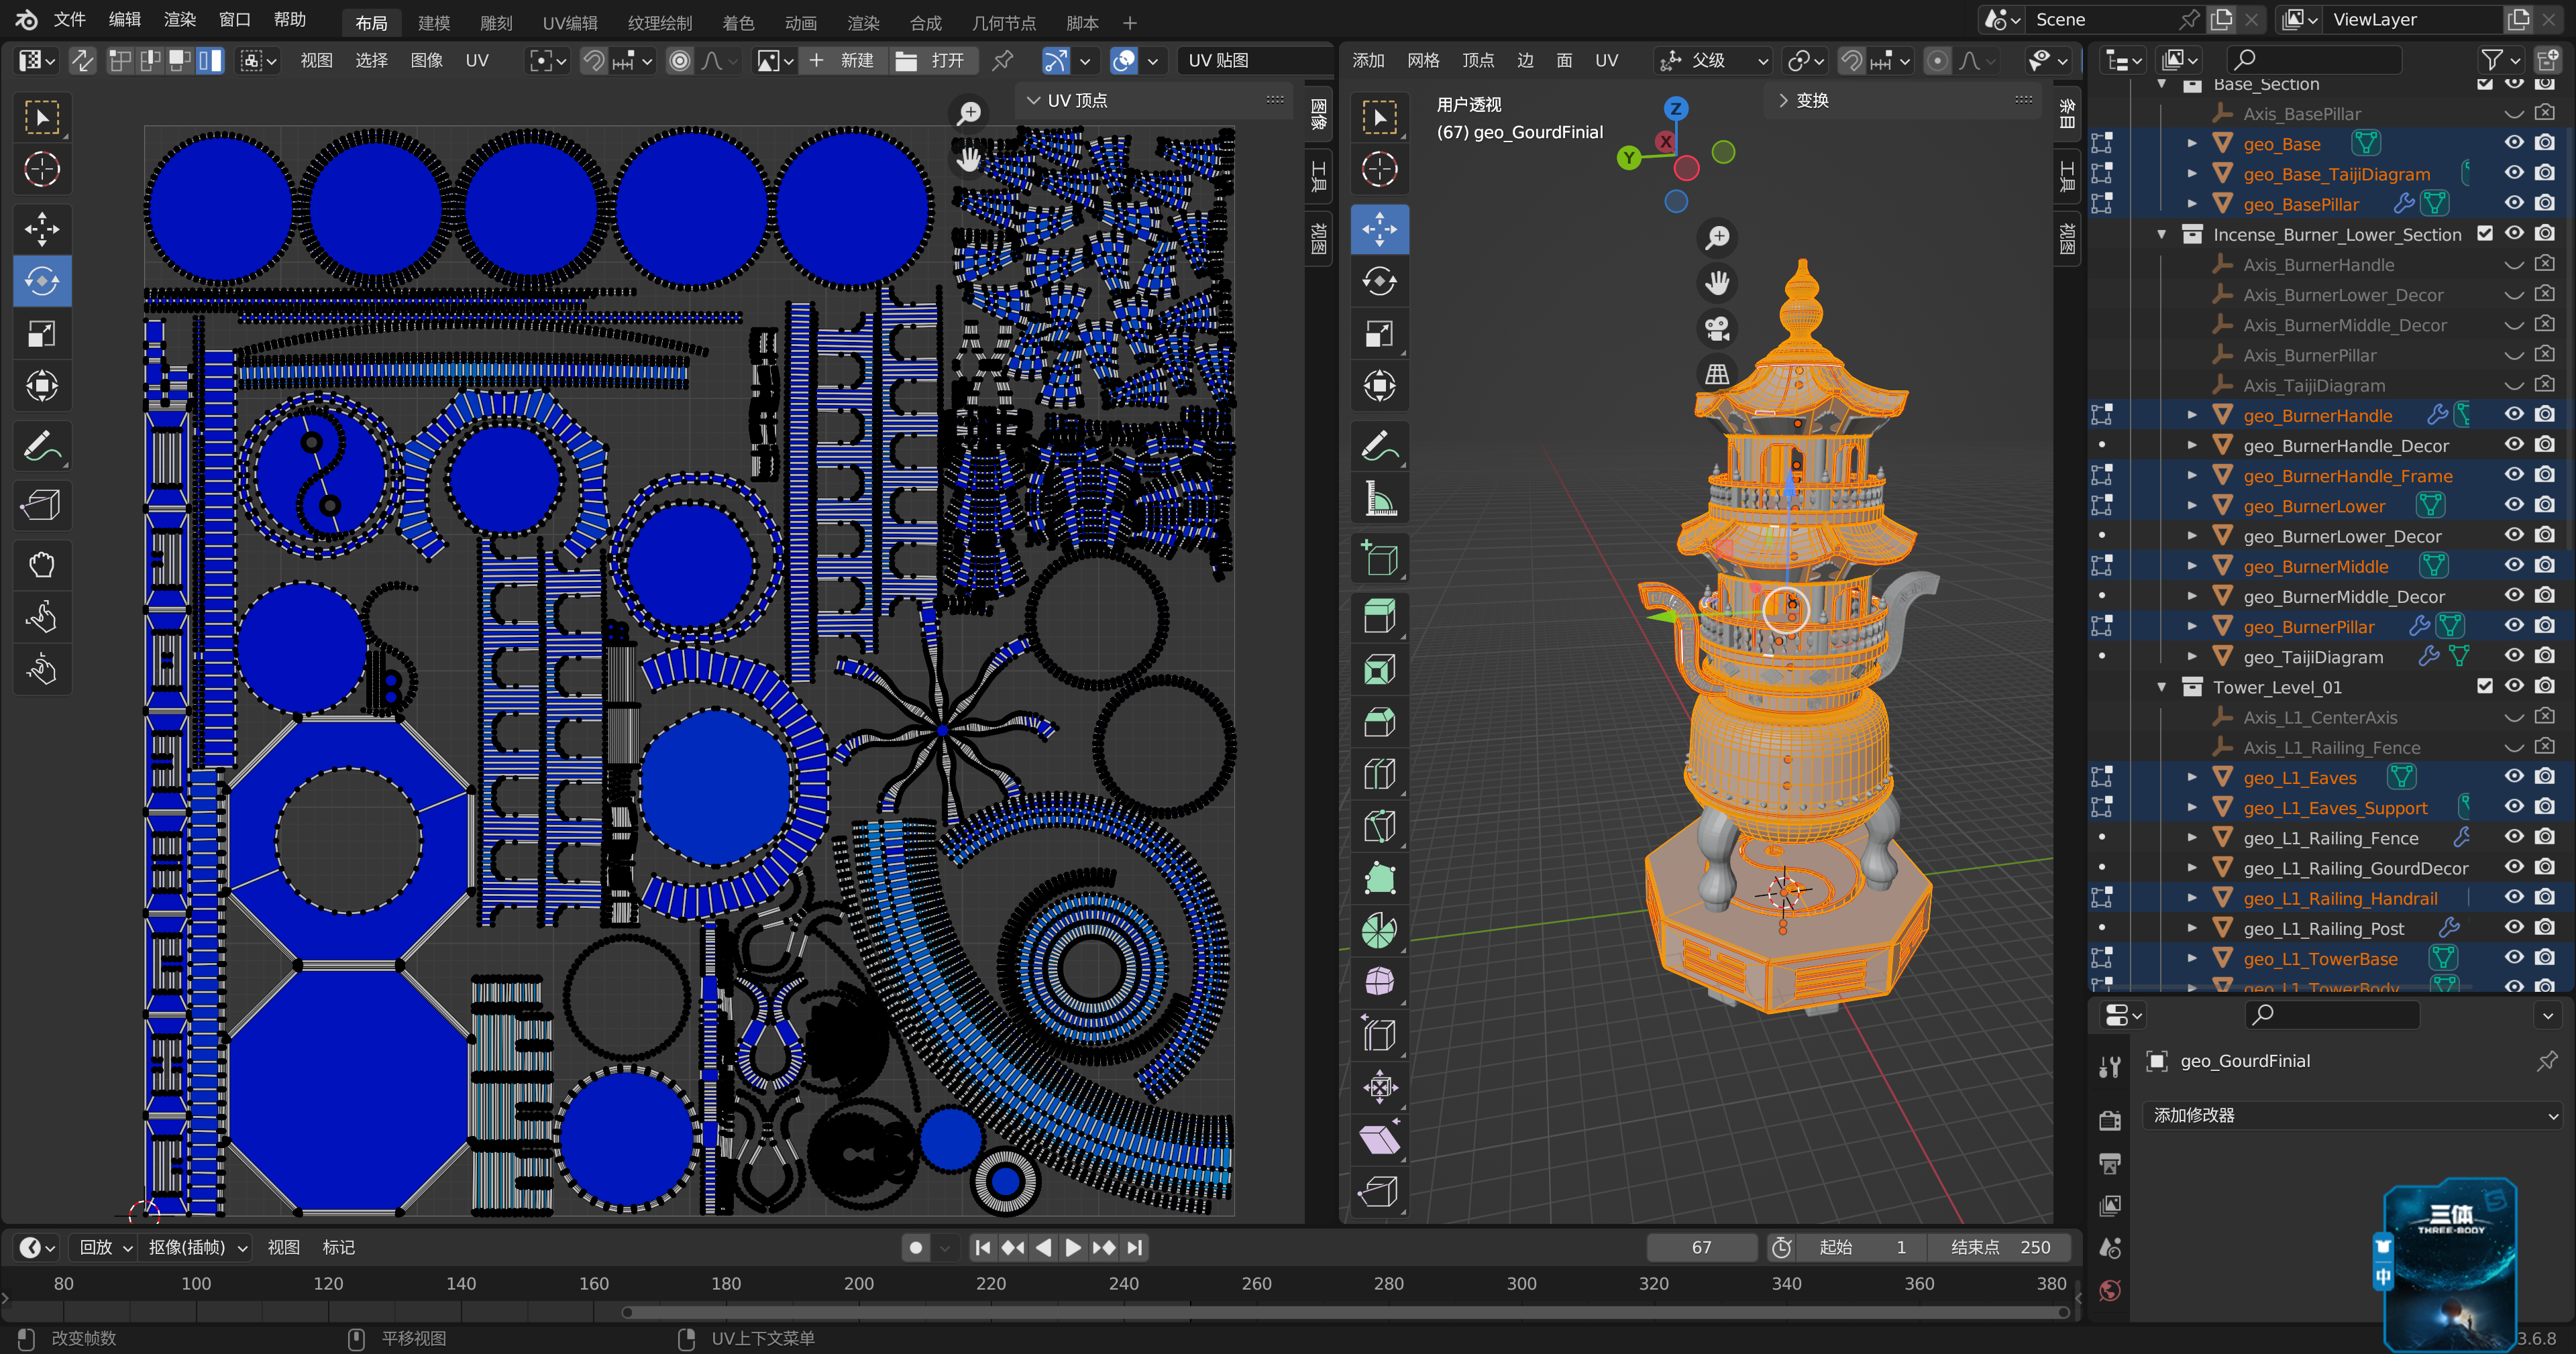2576x1354 pixels.
Task: Select the Extrude Region tool
Action: [x=1379, y=616]
